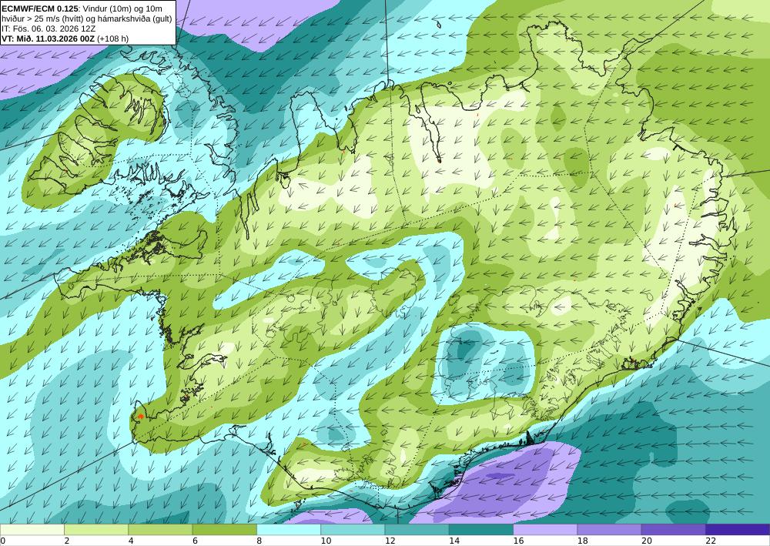770x546 pixels.
Task: Click the legend label "6"
Action: [x=195, y=541]
